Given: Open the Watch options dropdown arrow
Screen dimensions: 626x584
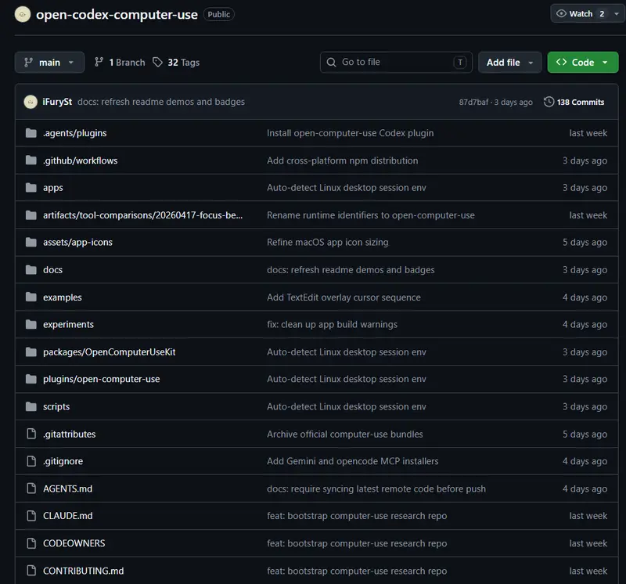Looking at the screenshot, I should 617,13.
